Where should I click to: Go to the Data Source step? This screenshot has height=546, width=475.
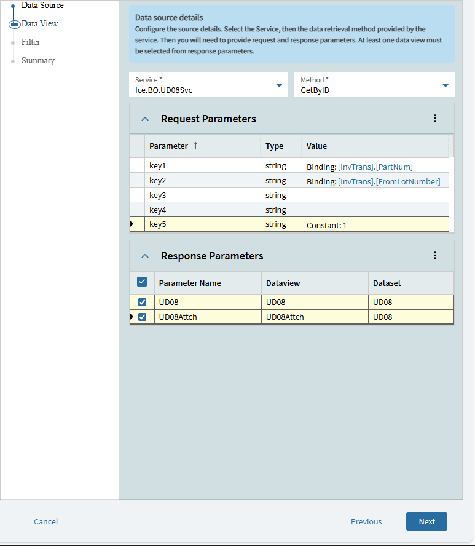point(42,6)
